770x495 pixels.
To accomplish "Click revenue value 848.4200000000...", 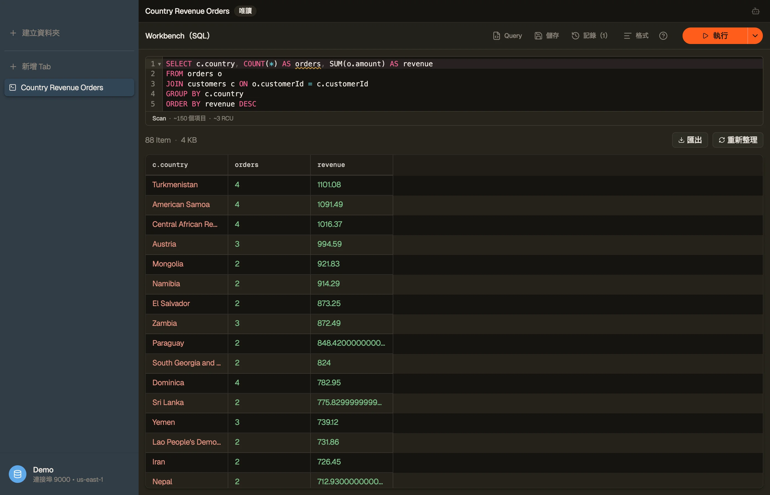I will [351, 343].
